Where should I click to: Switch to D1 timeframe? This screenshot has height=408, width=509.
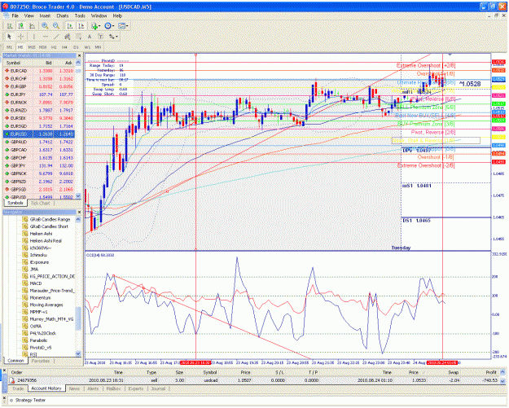pos(76,47)
